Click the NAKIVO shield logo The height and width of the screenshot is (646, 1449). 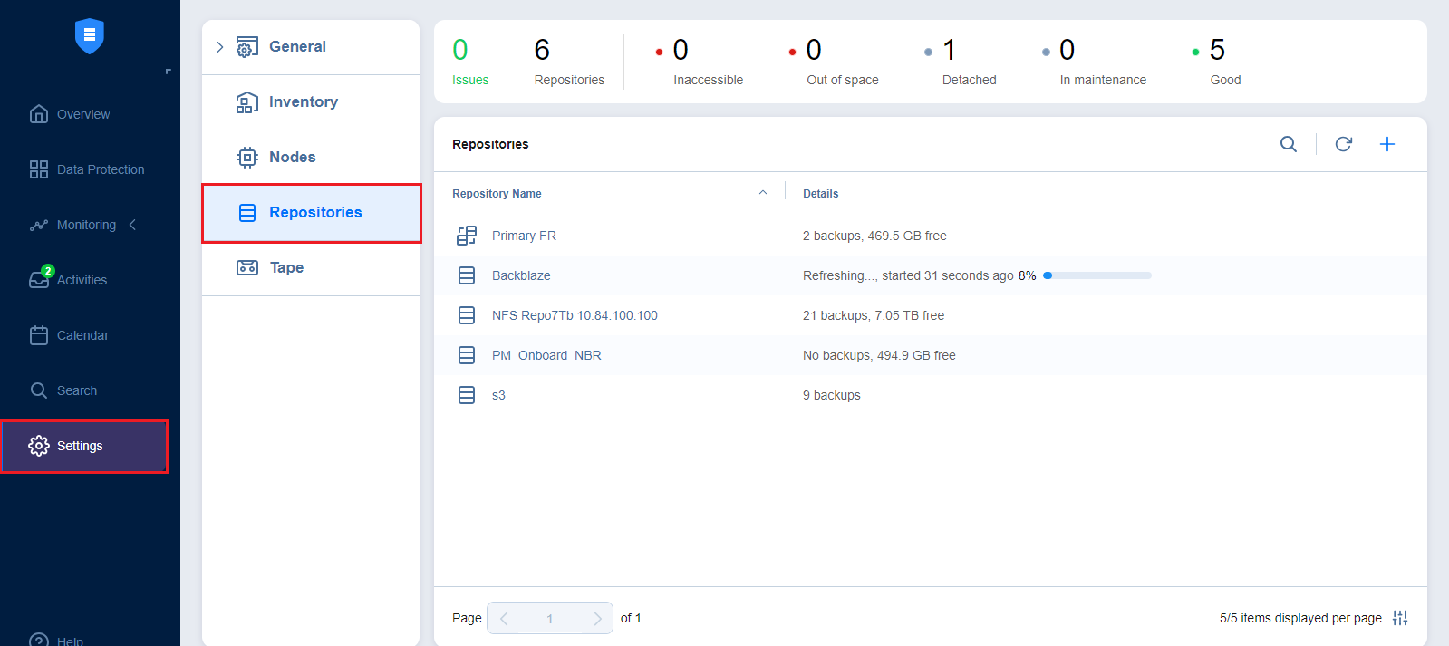[x=90, y=36]
